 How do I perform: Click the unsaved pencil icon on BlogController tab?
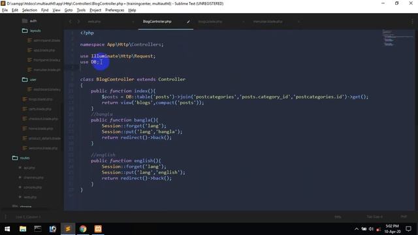click(x=188, y=22)
